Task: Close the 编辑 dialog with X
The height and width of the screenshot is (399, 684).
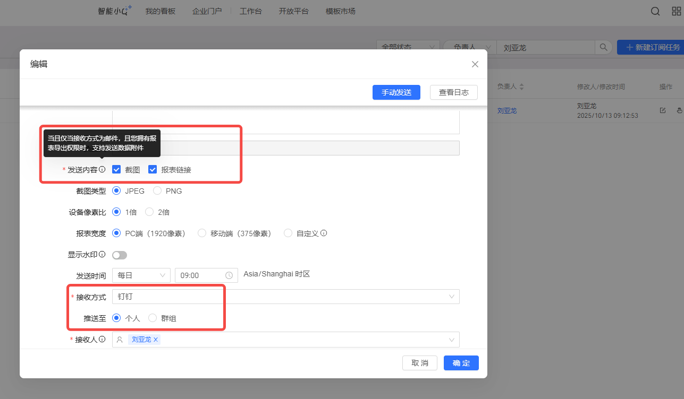Action: (x=475, y=64)
